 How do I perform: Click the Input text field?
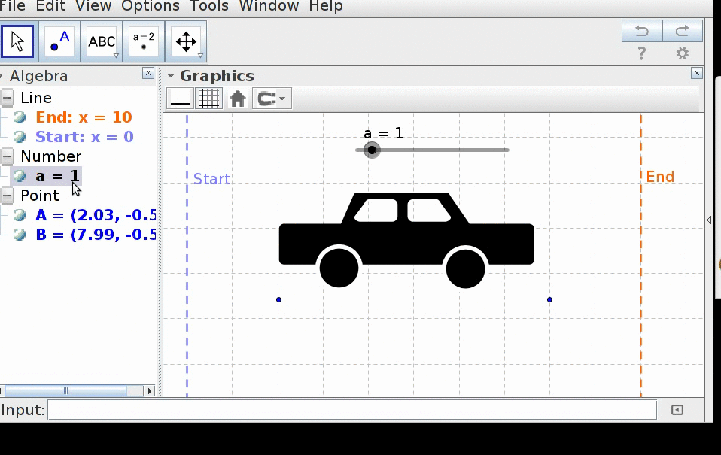pyautogui.click(x=351, y=410)
